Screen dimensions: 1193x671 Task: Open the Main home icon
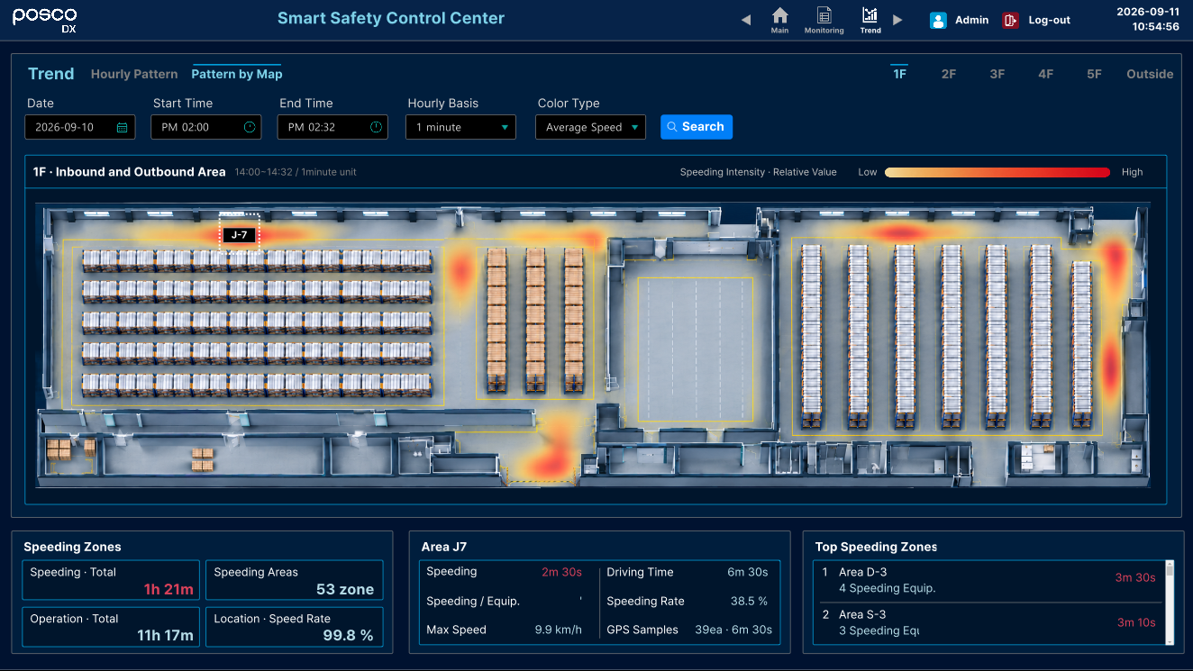click(780, 15)
